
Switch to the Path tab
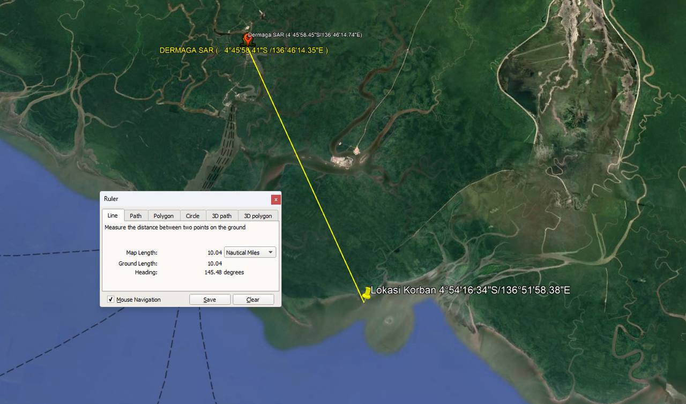[x=136, y=216]
